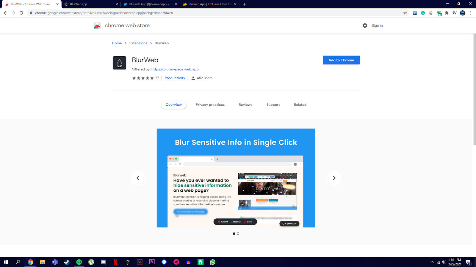Screen dimensions: 476x267
Task: Open the Productivity category link
Action: 175,78
